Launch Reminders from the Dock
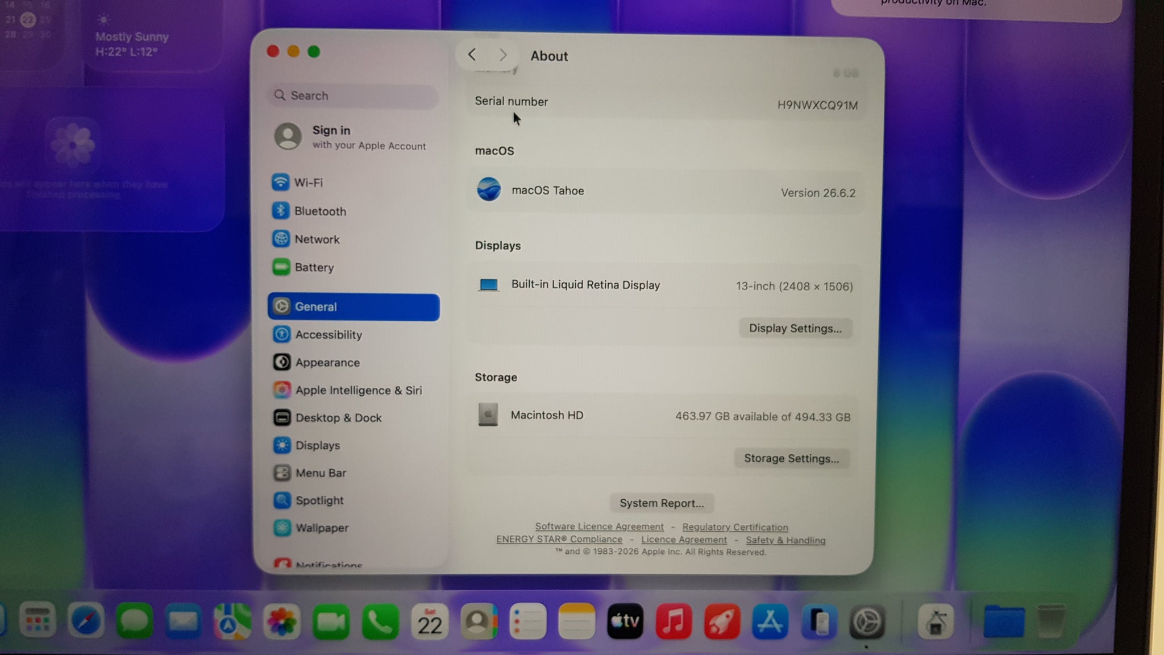 [x=527, y=621]
